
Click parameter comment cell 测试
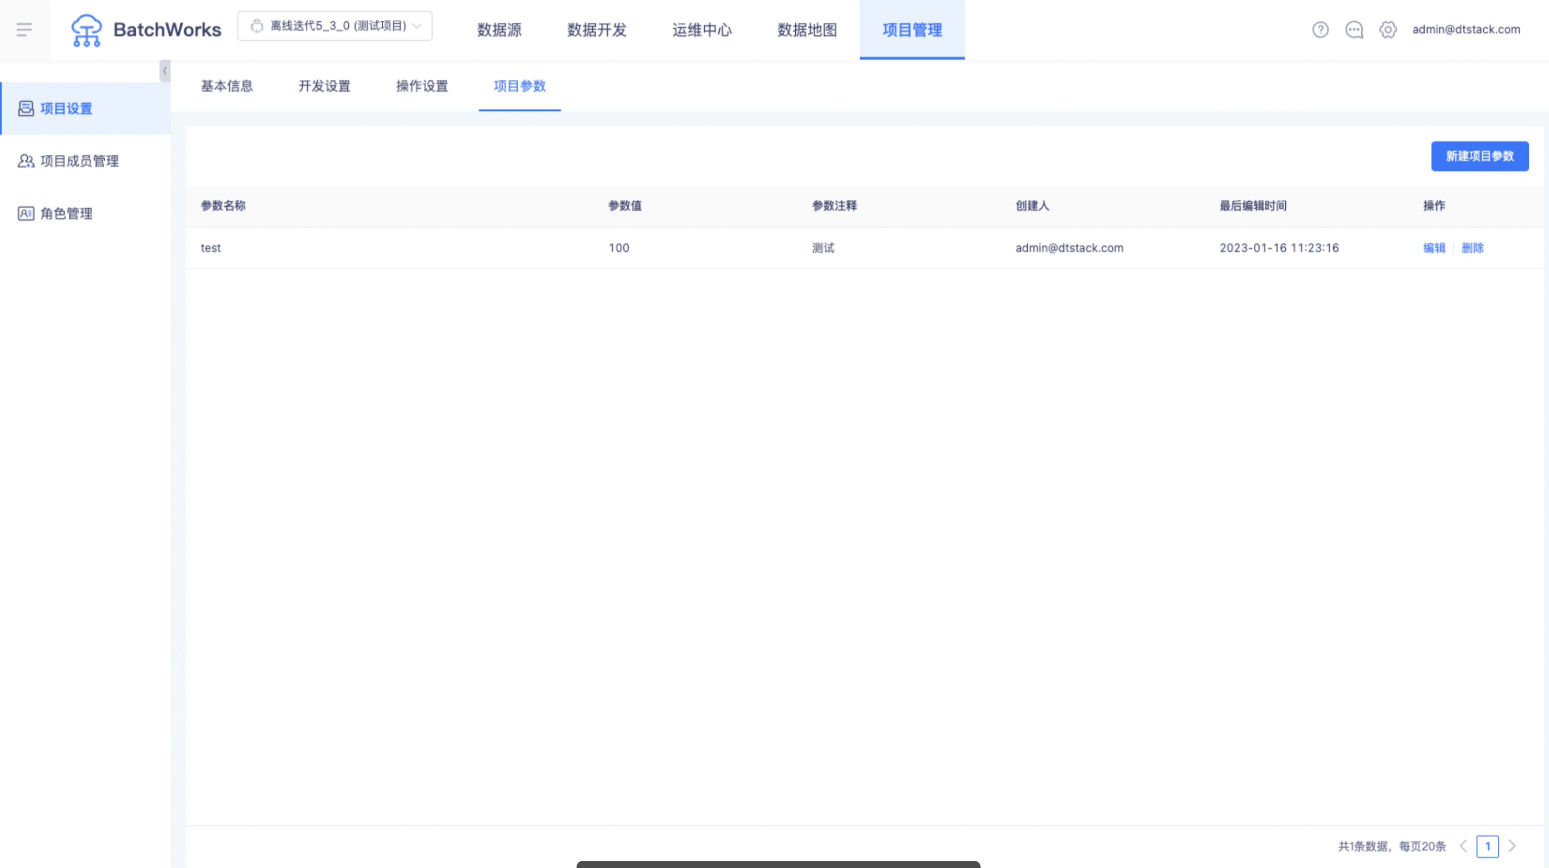click(x=823, y=248)
